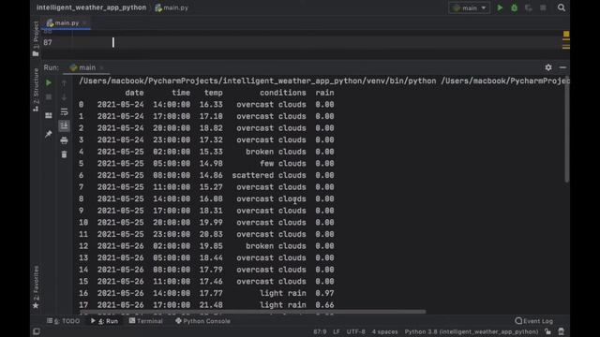Click 'broken clouds' in row 12
Screen dimensions: 600x337
tap(276, 246)
